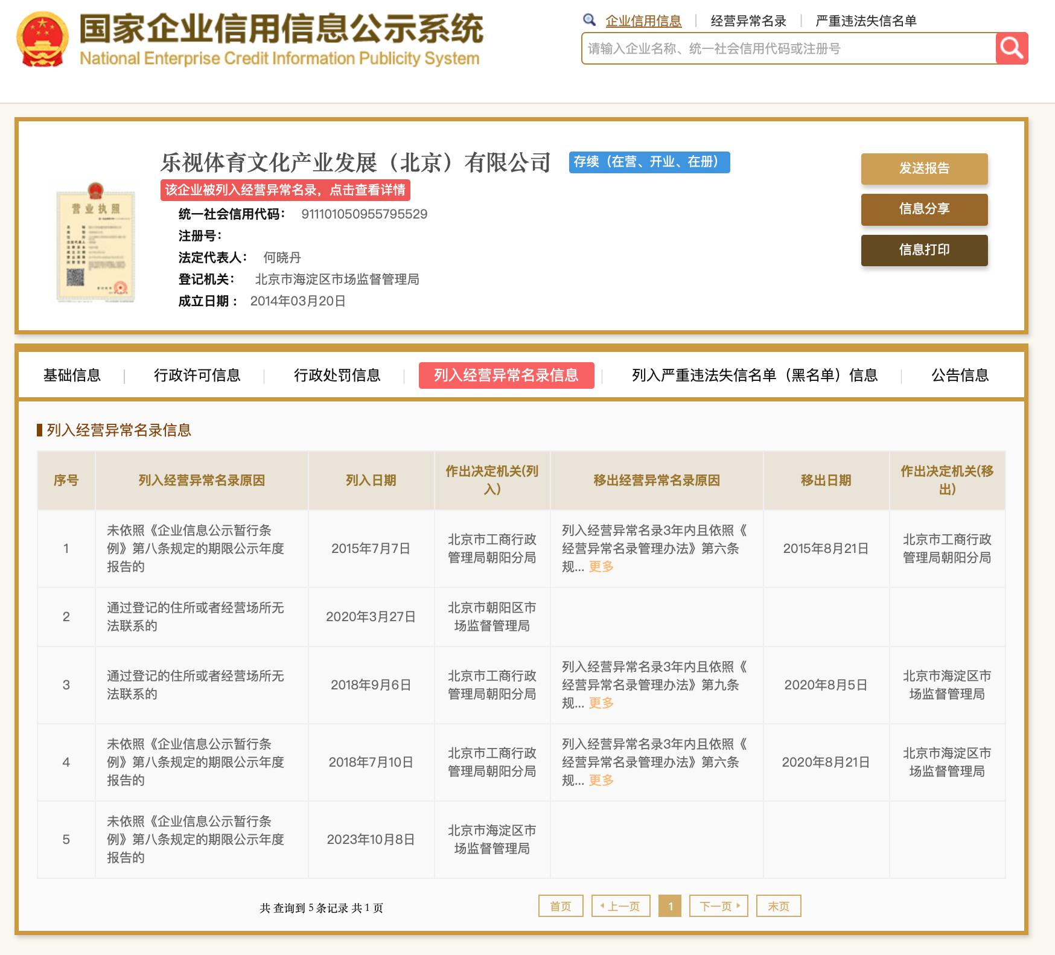Click listing date 2015年7月7日

[x=371, y=549]
